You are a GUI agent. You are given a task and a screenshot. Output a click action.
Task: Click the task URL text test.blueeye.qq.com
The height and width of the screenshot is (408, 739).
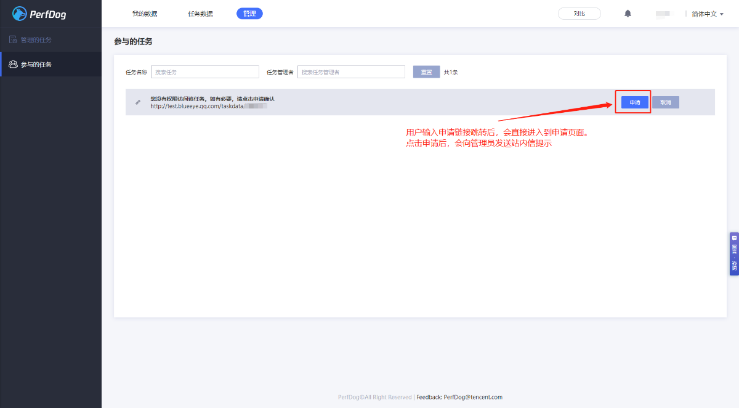(x=208, y=106)
